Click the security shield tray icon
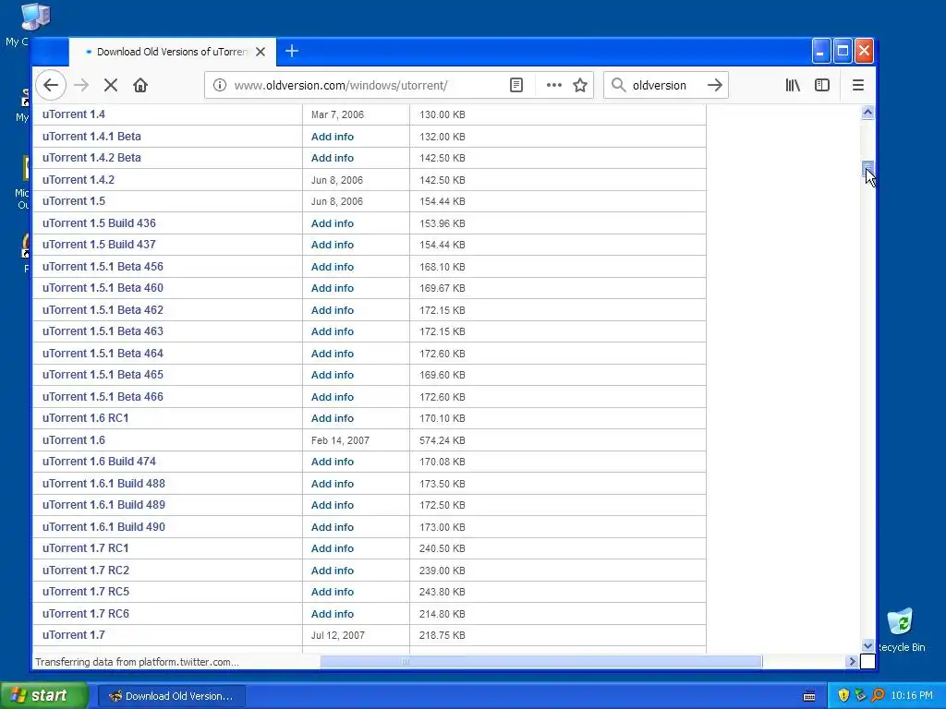This screenshot has width=946, height=709. (843, 696)
